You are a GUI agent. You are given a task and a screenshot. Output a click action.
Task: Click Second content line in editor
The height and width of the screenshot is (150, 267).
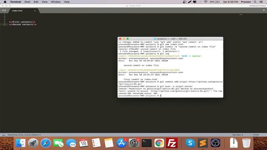click(23, 25)
